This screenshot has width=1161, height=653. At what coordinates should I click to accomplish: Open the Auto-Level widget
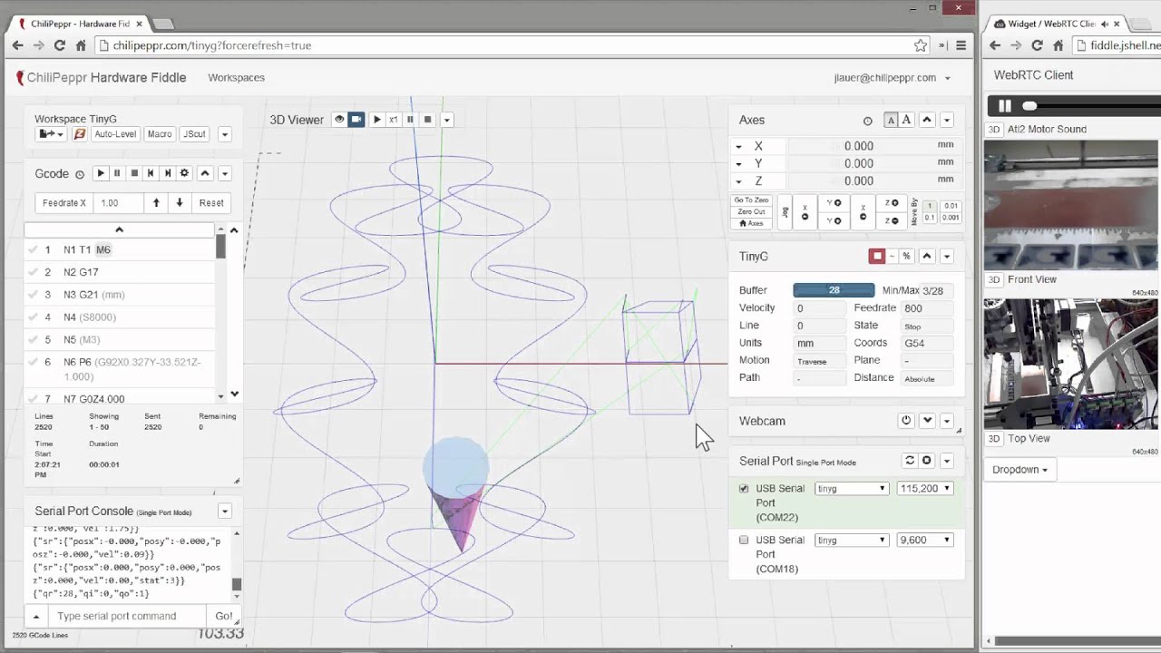[115, 134]
